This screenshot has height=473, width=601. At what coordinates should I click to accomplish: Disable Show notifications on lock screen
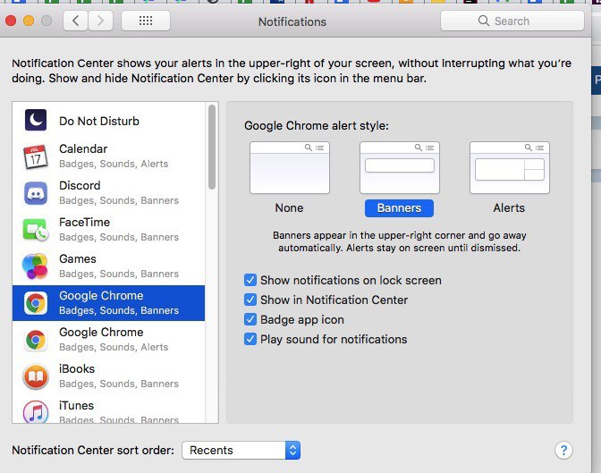click(250, 281)
